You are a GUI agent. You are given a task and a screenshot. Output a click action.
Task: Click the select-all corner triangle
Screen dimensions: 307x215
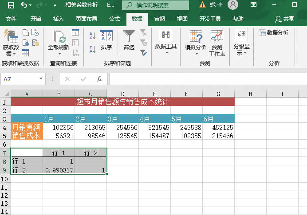point(7,94)
